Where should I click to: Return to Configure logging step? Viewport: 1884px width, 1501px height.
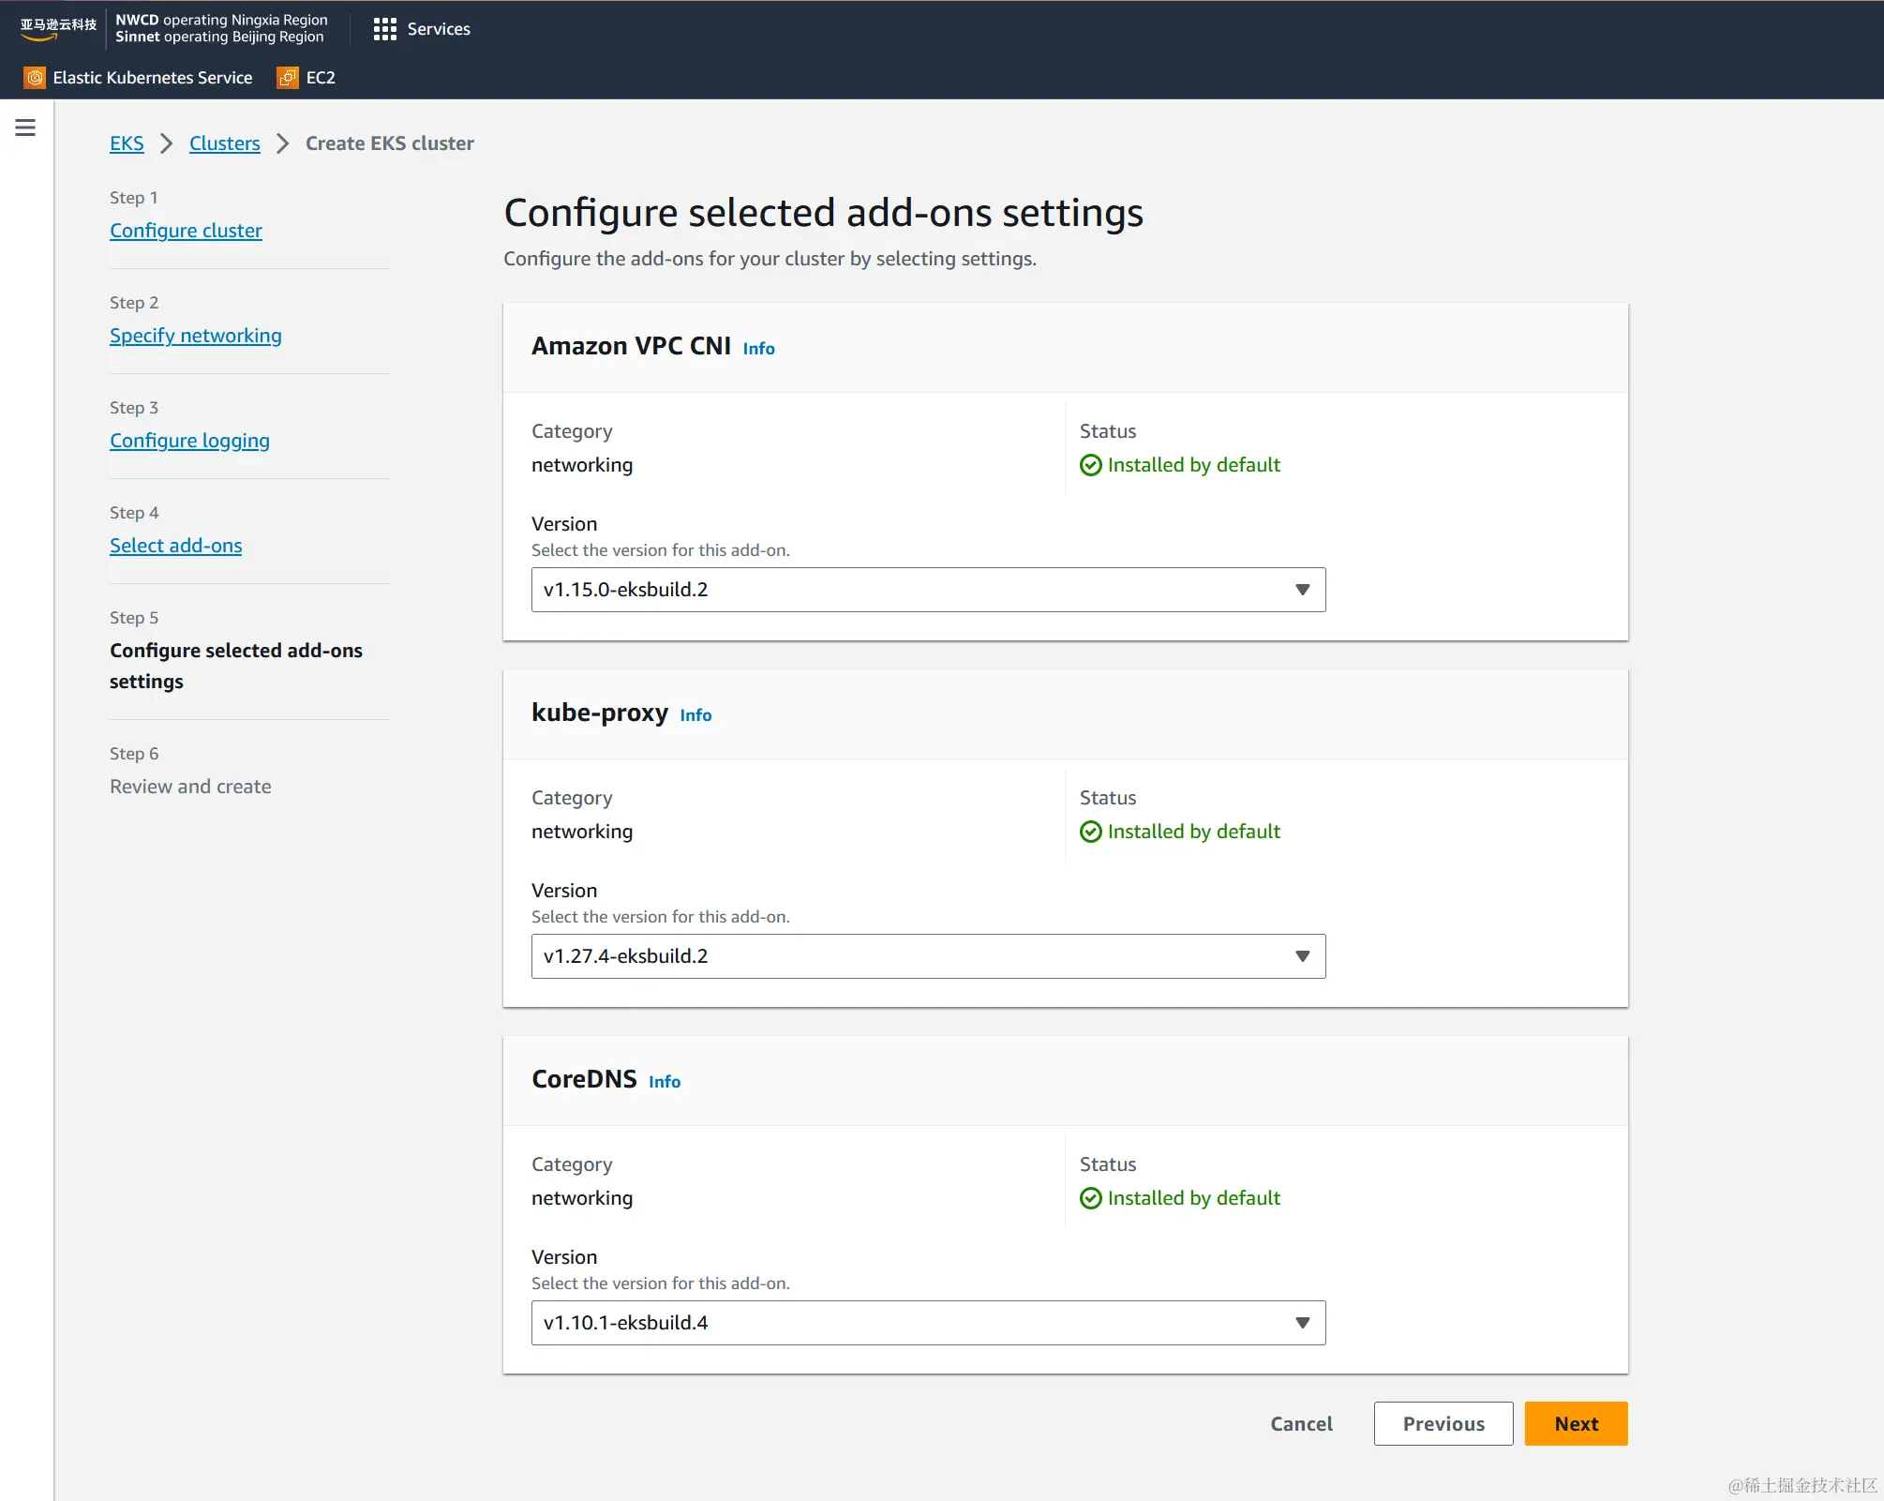[x=189, y=441]
